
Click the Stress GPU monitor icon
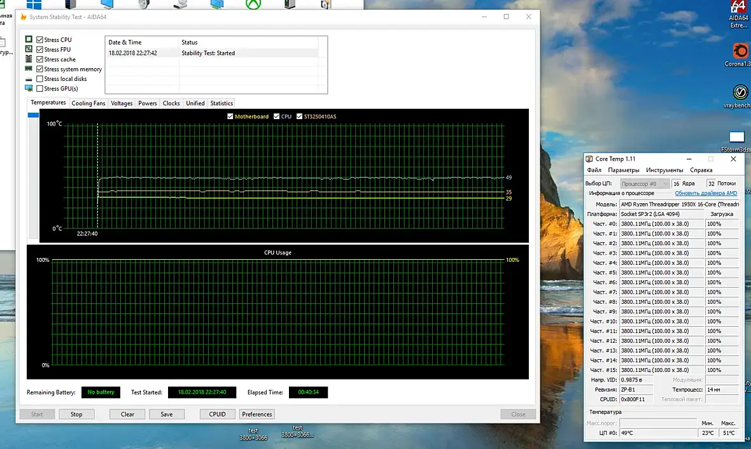click(x=29, y=88)
